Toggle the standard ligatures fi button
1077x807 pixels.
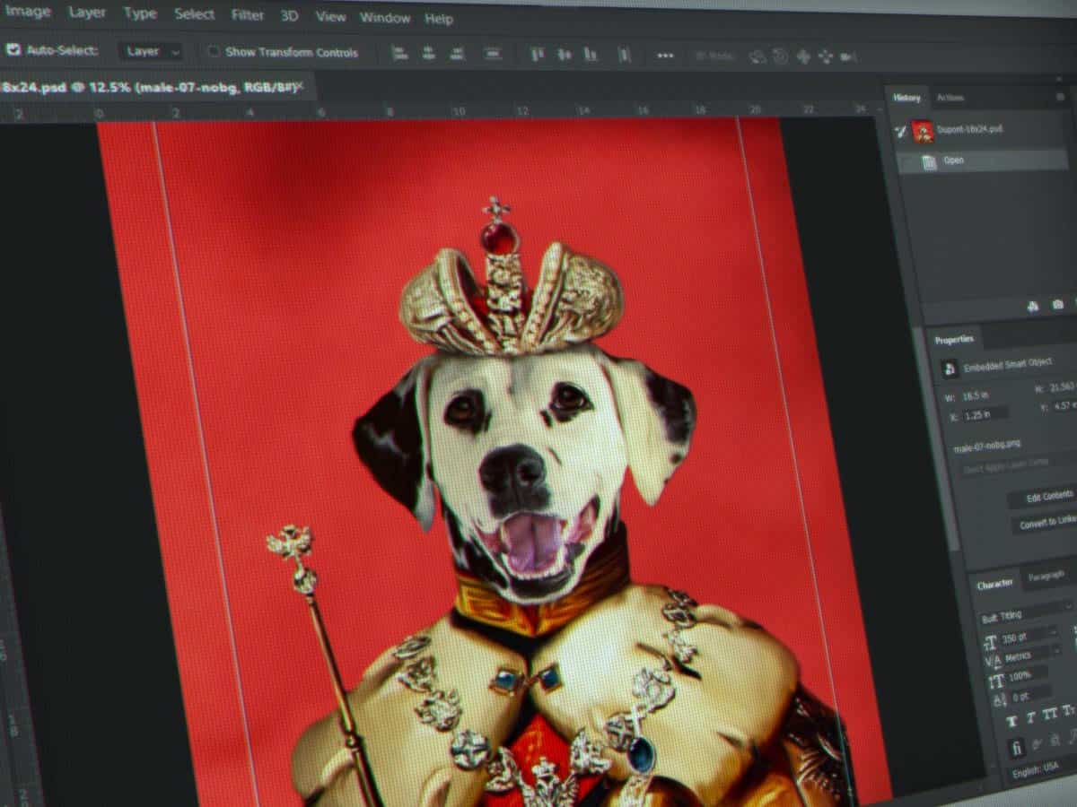[x=1017, y=747]
